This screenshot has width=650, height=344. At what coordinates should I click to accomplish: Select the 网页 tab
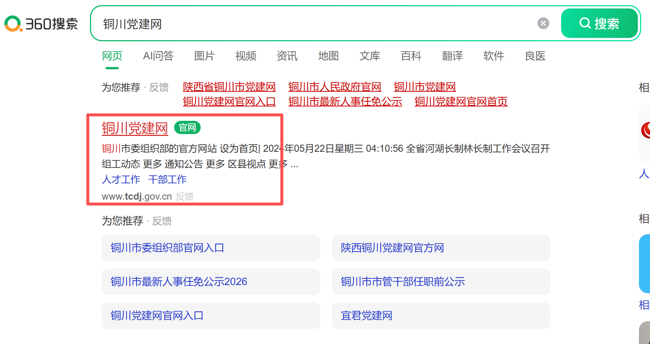pos(112,56)
